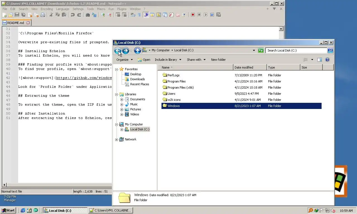Zoom in using Notepad++ toolbar icon

[x=103, y=15]
